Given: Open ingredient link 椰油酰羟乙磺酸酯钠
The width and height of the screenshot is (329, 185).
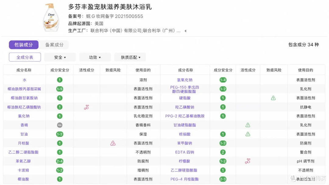Looking at the screenshot, I should [x=24, y=107].
